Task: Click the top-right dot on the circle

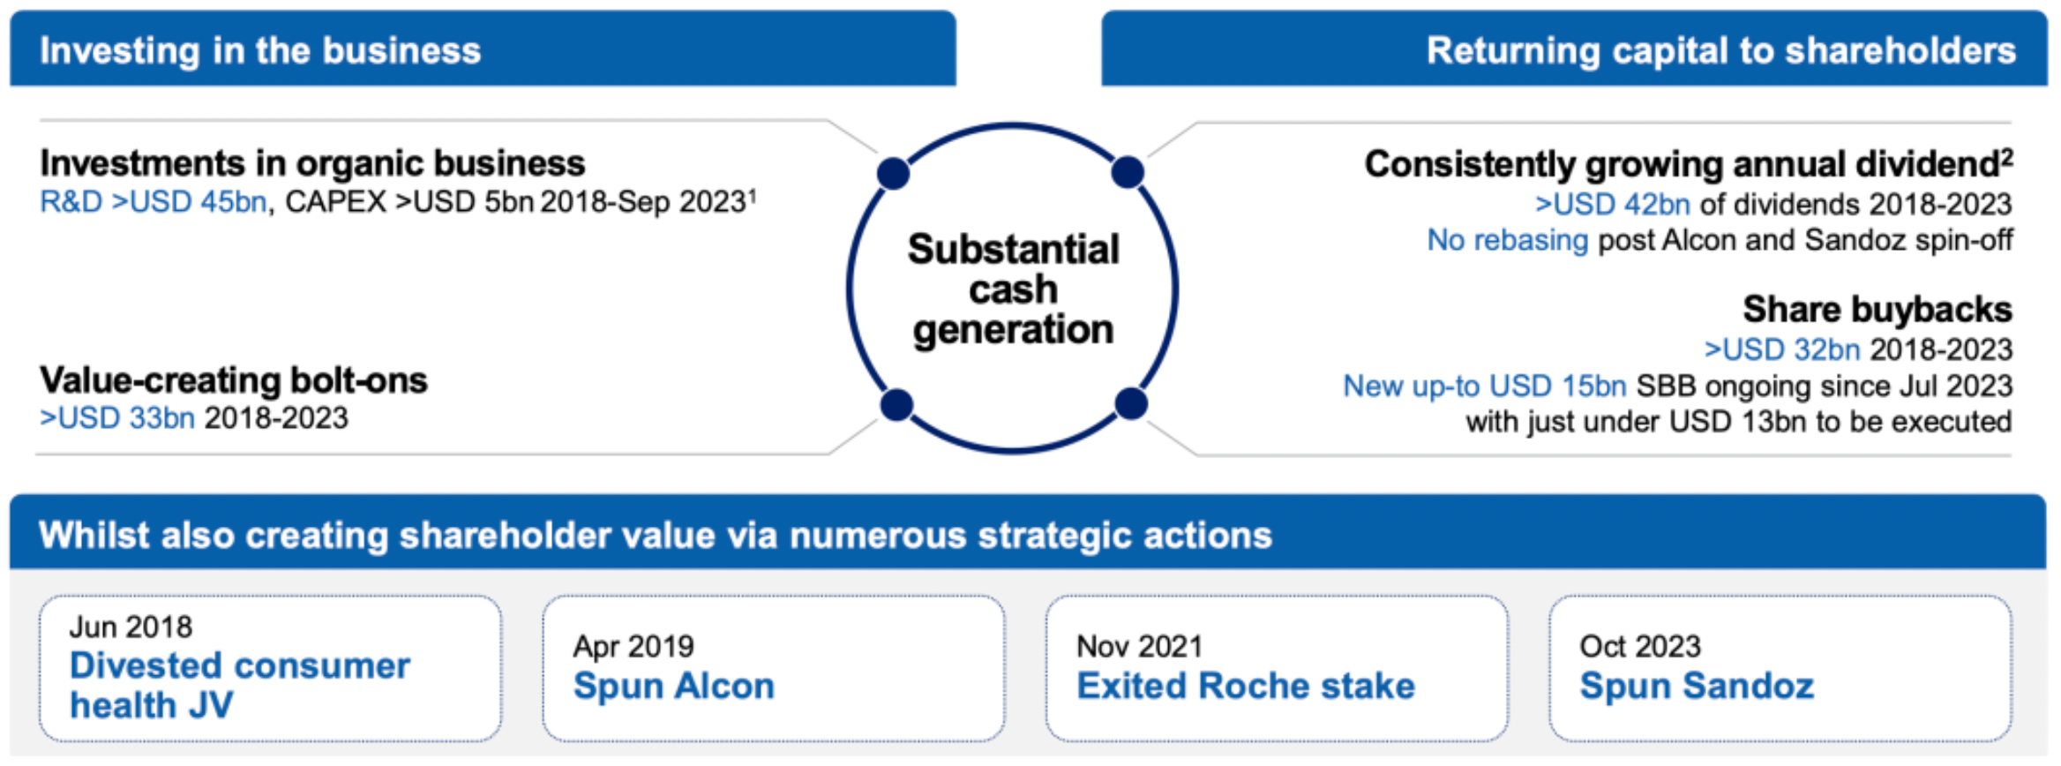Action: pos(1128,172)
